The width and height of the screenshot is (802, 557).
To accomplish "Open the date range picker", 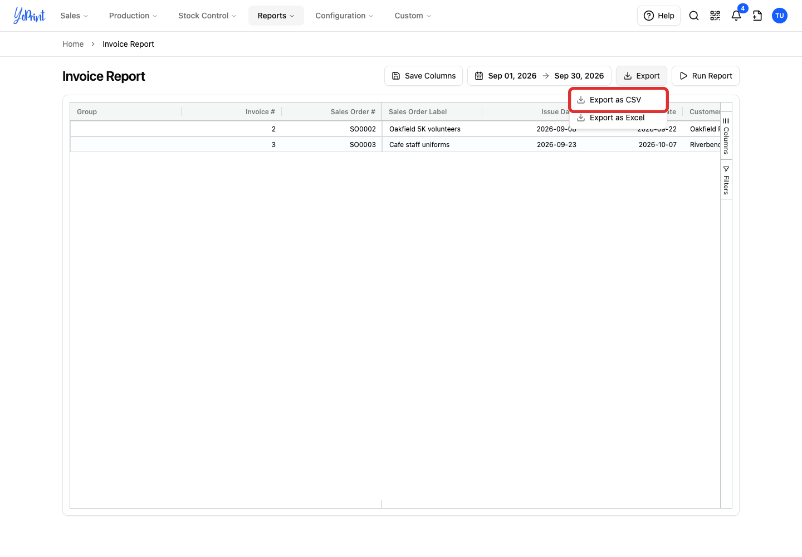I will (539, 76).
